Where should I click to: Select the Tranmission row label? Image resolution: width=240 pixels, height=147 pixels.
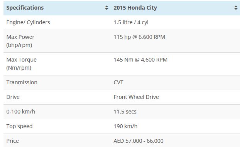[22, 82]
